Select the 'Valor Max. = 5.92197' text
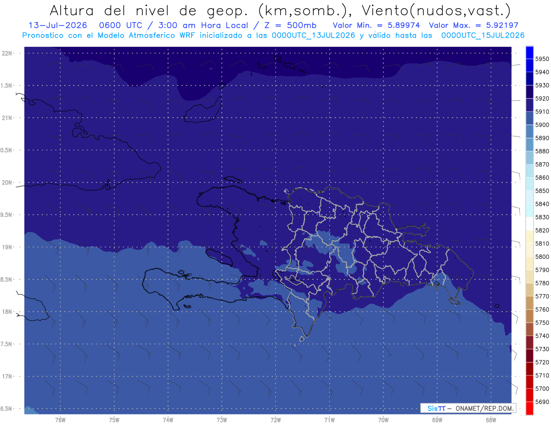 coord(474,25)
